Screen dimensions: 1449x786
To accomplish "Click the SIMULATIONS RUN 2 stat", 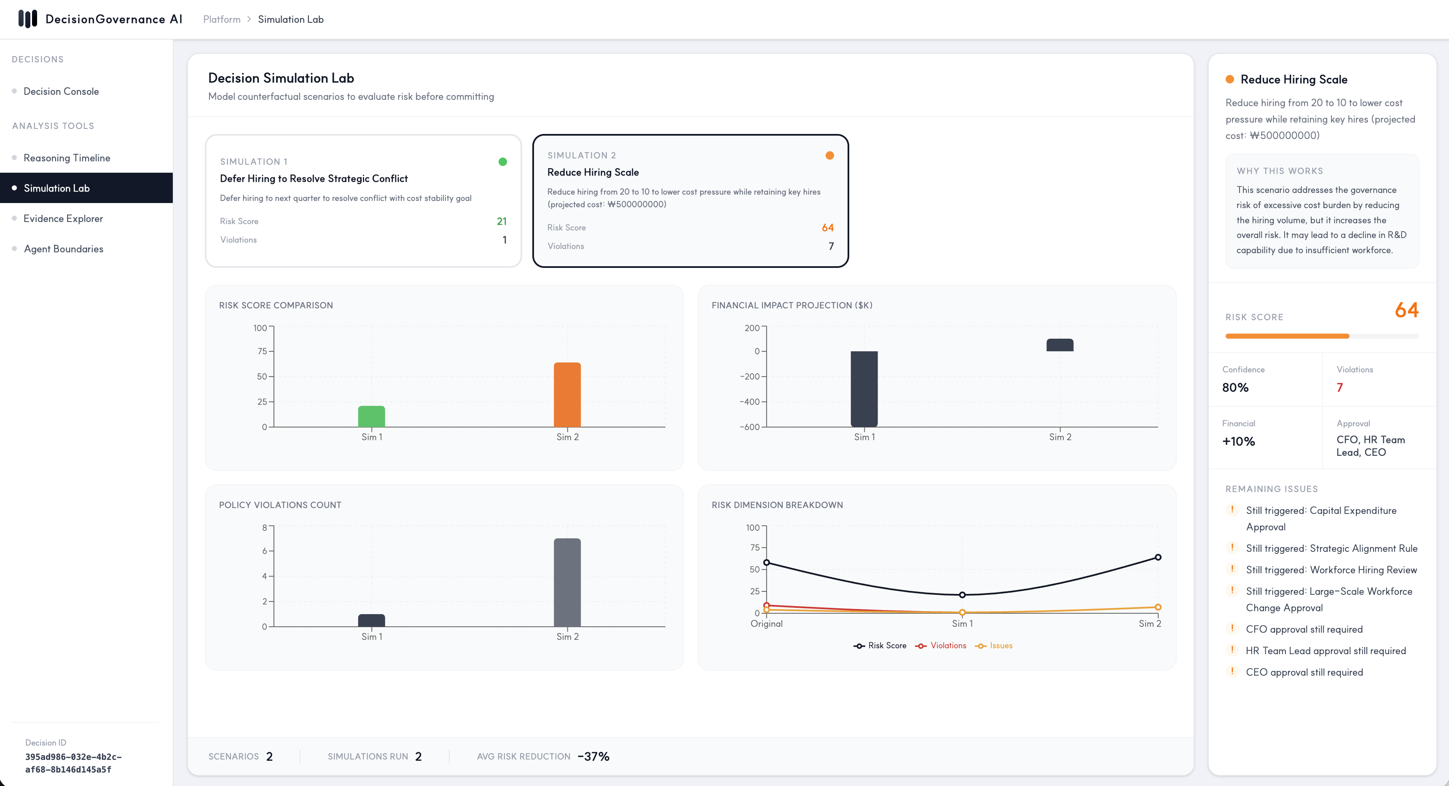I will pyautogui.click(x=375, y=756).
